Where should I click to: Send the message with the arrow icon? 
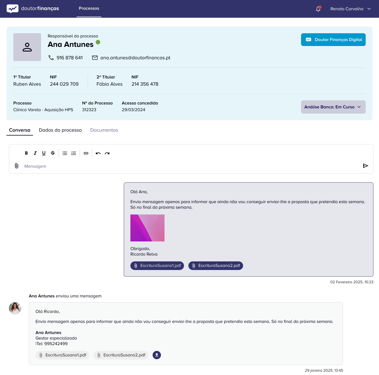click(366, 166)
